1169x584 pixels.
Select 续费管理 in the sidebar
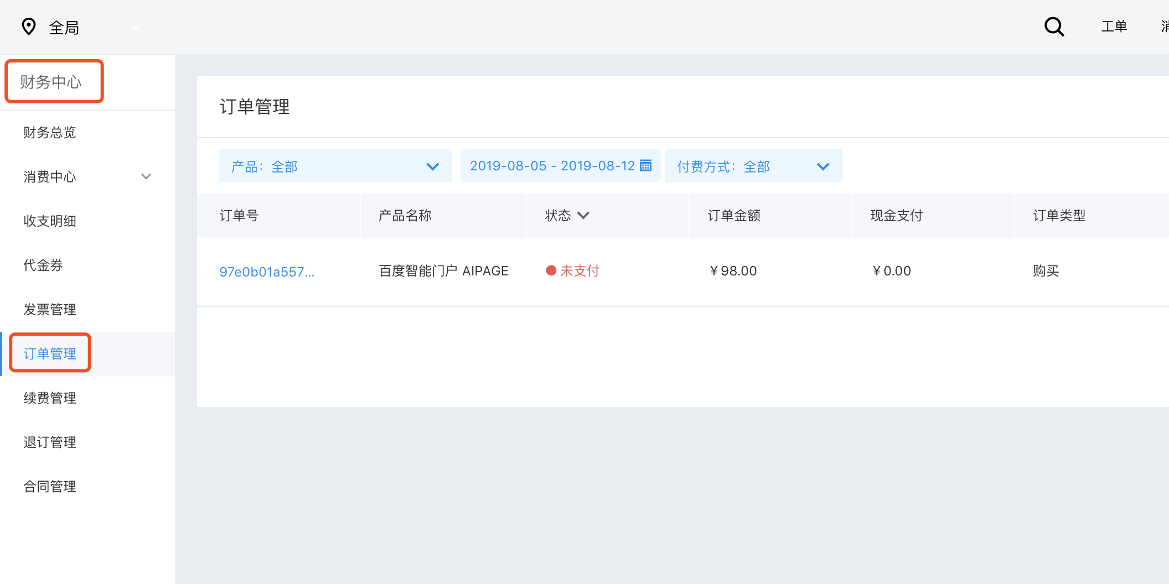[x=49, y=397]
